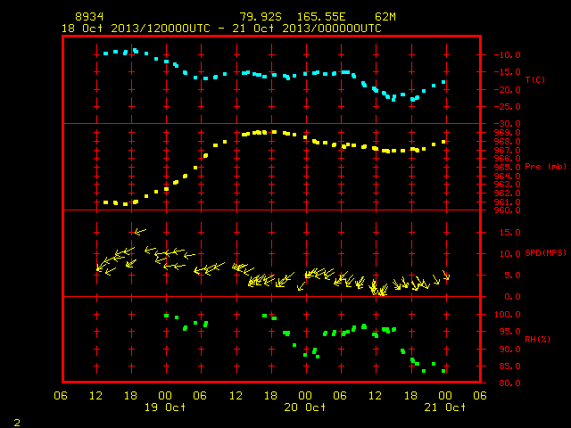The image size is (571, 428).
Task: Click the SPD(MPS) wind speed label
Action: 545,253
